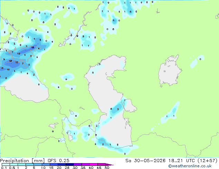219x169 pixels.
Task: Click the 0.1–0.5 mm palest legend swatch
Action: [6, 165]
